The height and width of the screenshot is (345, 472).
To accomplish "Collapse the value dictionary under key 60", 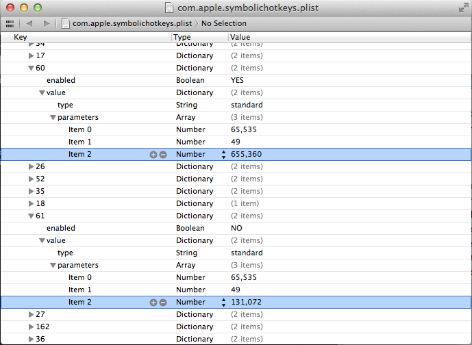I will (42, 93).
